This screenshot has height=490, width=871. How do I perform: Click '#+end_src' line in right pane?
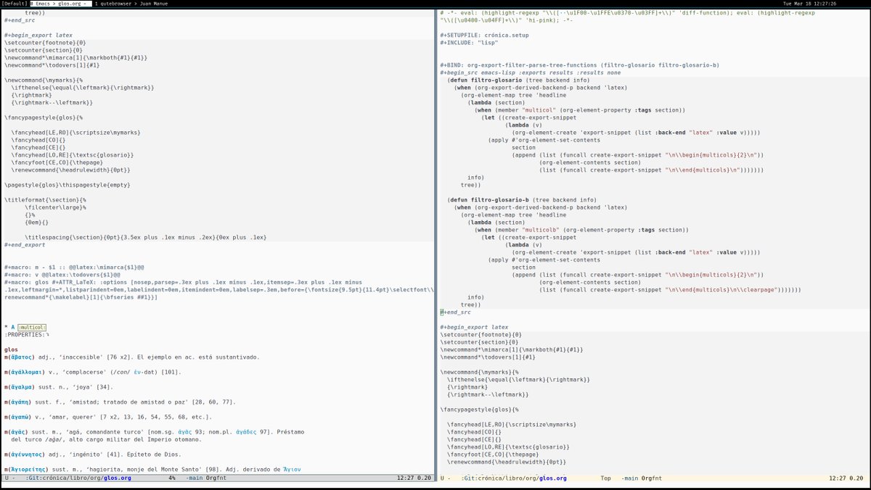(x=455, y=312)
